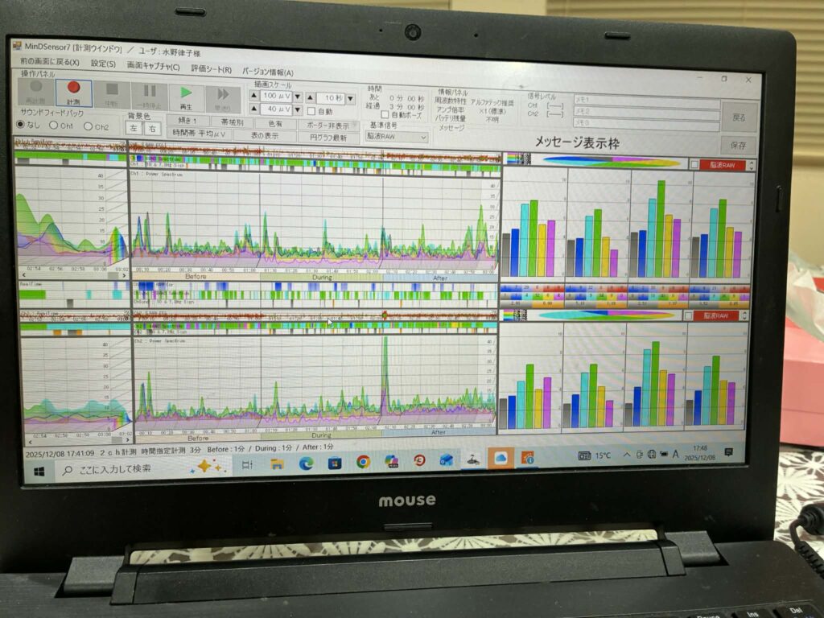Viewport: 824px width, 618px height.
Task: Click the grayed 再計測 re-measure button
Action: pos(35,92)
